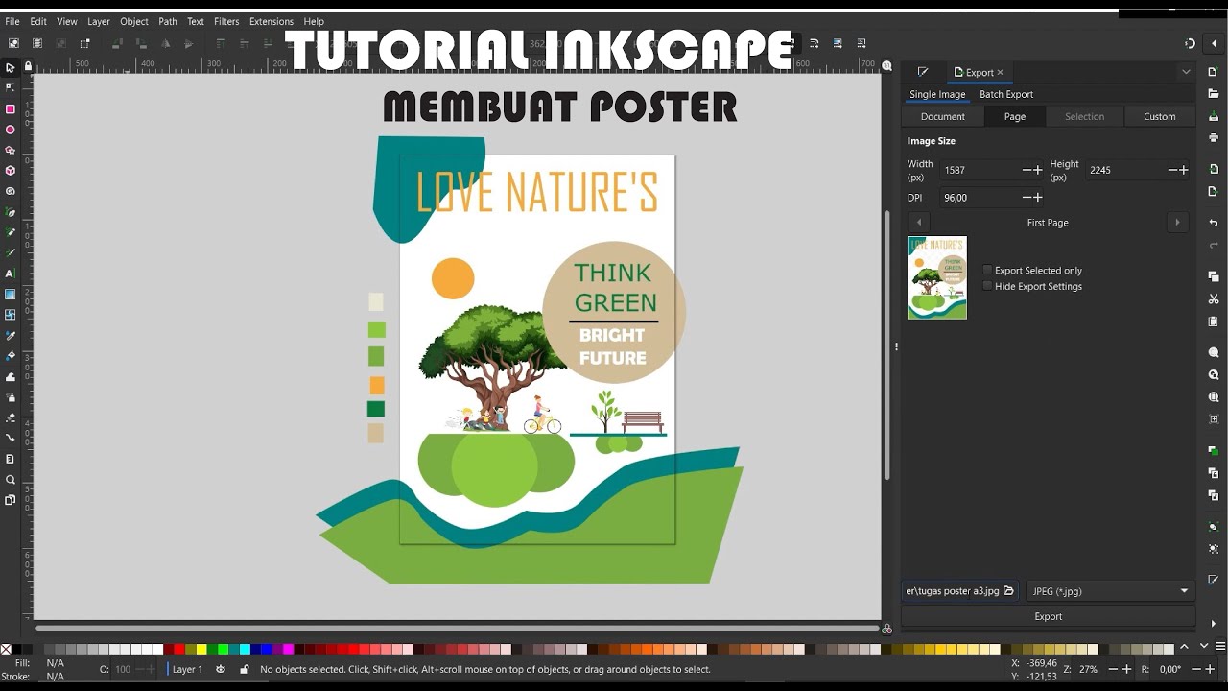
Task: Click the Zoom fit drawing icon
Action: (1214, 375)
